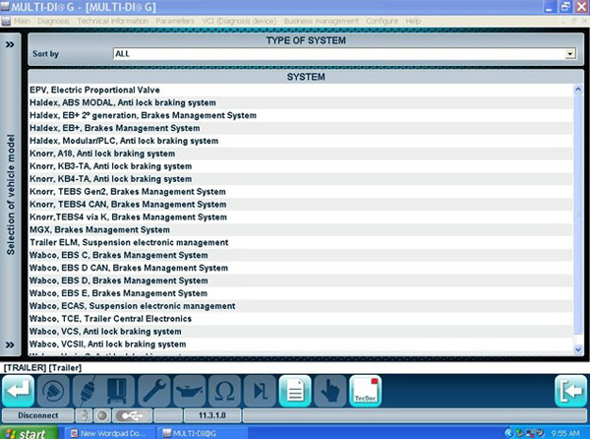Click the pointing hand icon

tap(329, 390)
